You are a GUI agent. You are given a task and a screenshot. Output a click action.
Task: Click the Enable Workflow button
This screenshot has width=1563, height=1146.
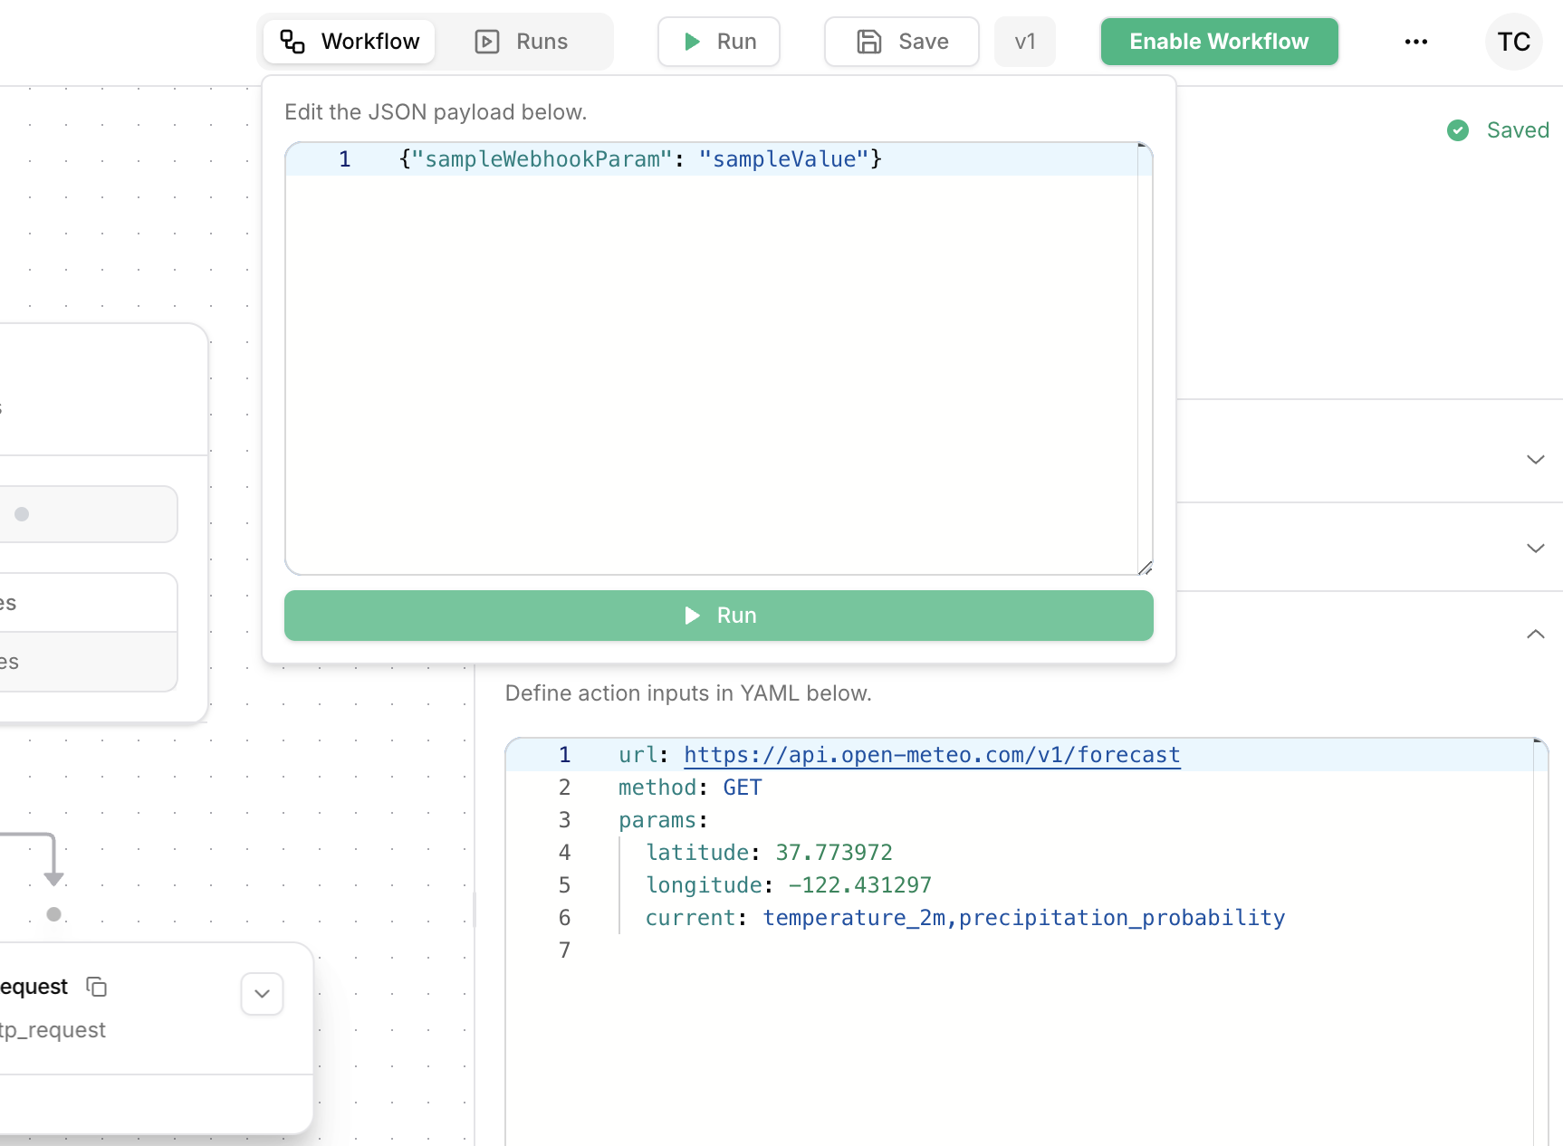[x=1220, y=42]
